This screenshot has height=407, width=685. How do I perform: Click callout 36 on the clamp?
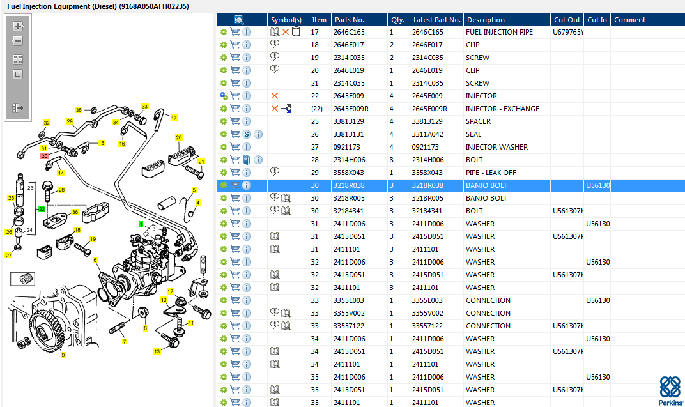point(75,212)
